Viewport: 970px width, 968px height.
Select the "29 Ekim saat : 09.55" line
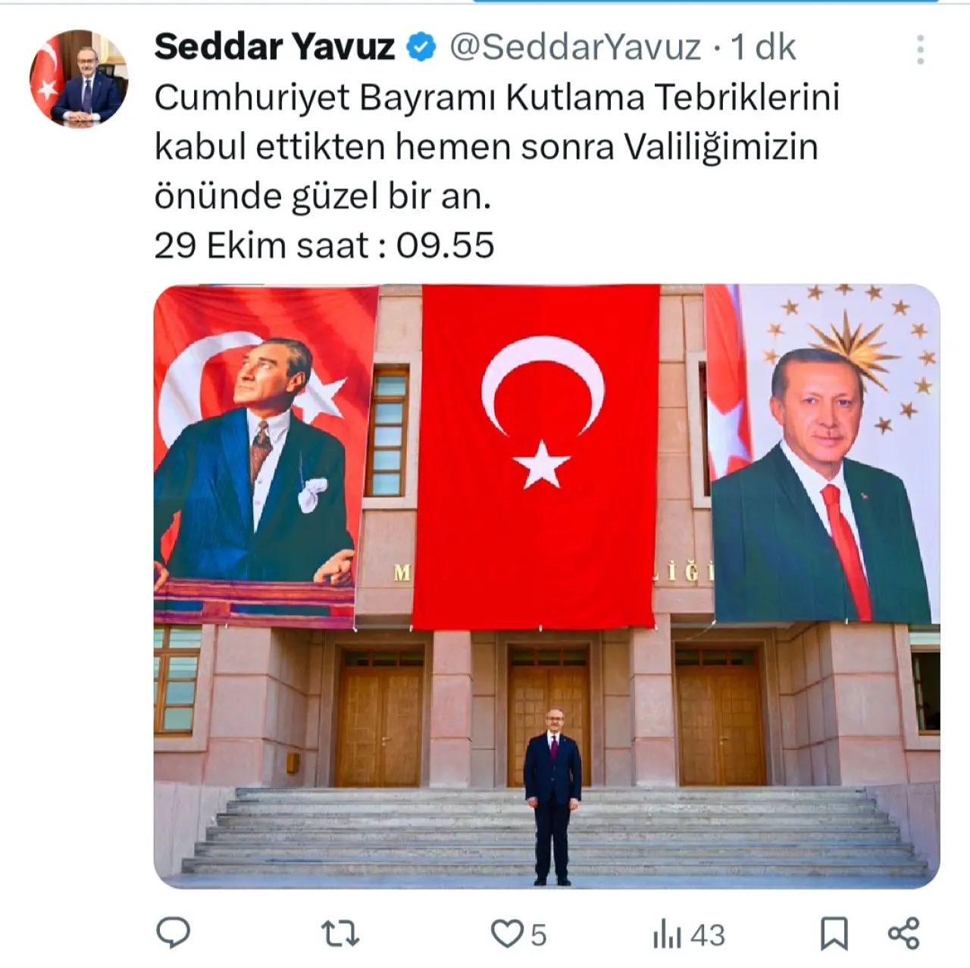coord(324,245)
